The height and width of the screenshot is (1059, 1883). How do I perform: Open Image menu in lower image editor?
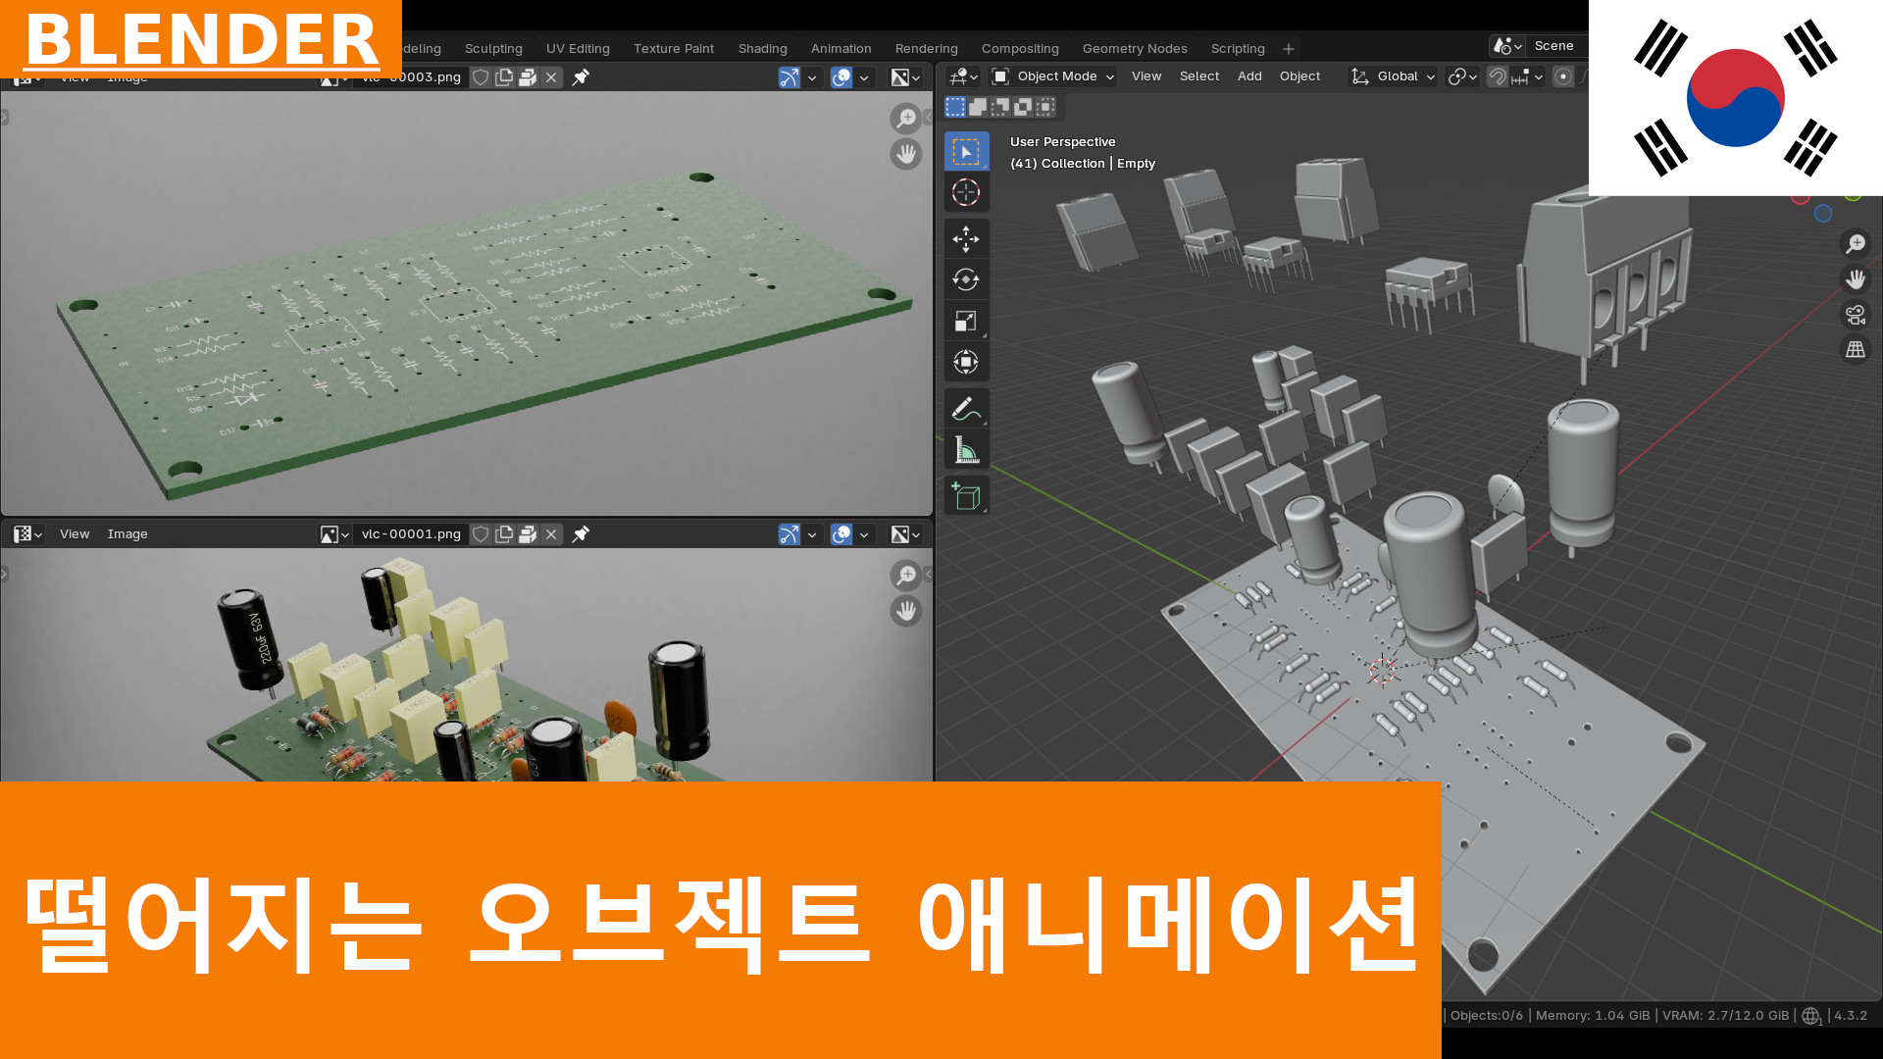click(x=127, y=534)
